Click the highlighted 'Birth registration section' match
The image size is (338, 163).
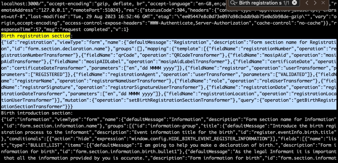(36, 36)
